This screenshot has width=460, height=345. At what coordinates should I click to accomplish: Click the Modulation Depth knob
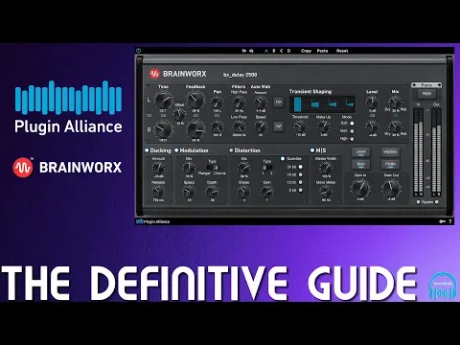(x=212, y=193)
